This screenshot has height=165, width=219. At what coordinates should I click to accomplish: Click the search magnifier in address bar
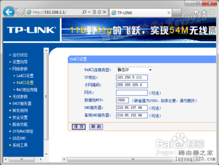(84, 12)
